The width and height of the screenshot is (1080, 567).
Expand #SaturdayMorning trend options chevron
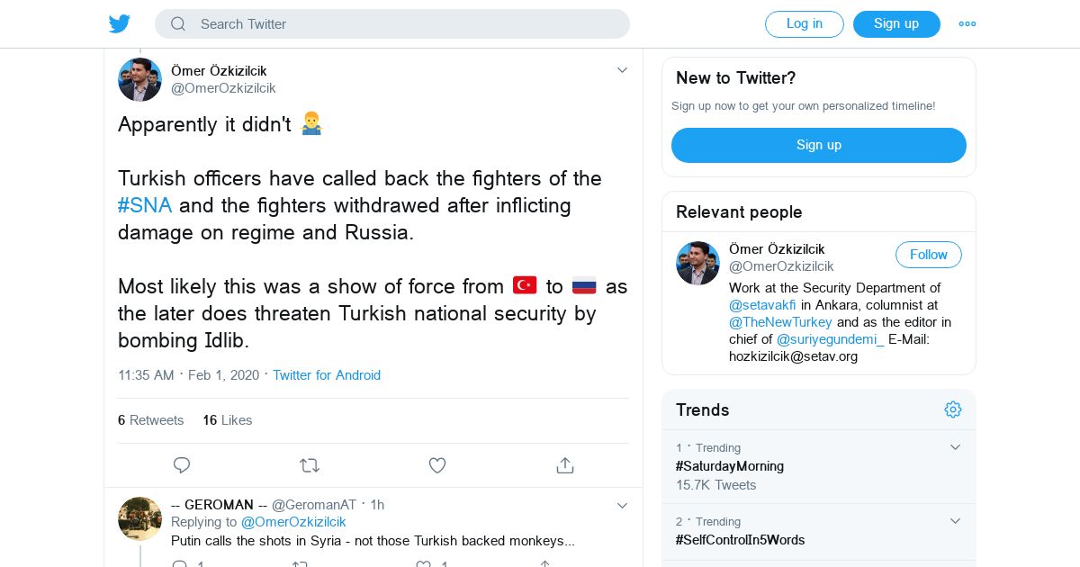point(956,447)
